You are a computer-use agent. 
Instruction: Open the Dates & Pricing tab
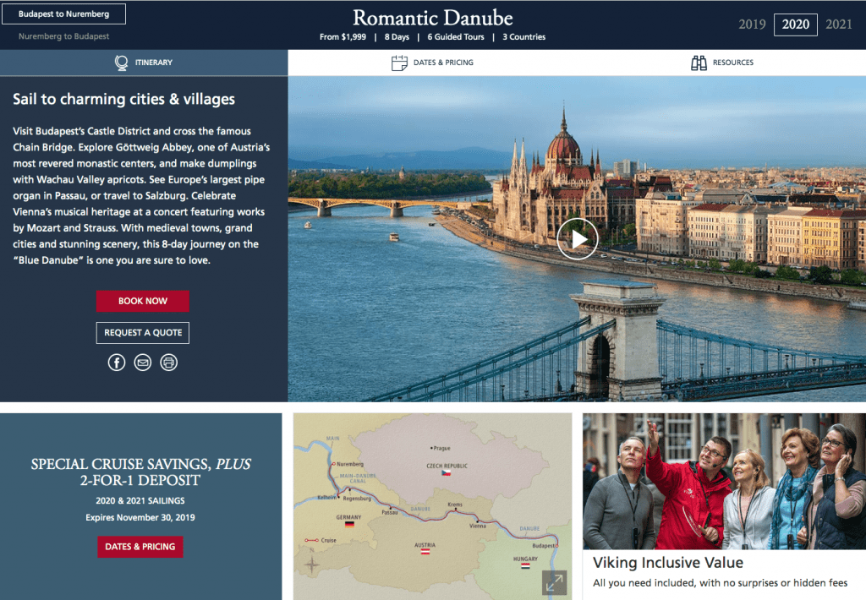click(432, 63)
